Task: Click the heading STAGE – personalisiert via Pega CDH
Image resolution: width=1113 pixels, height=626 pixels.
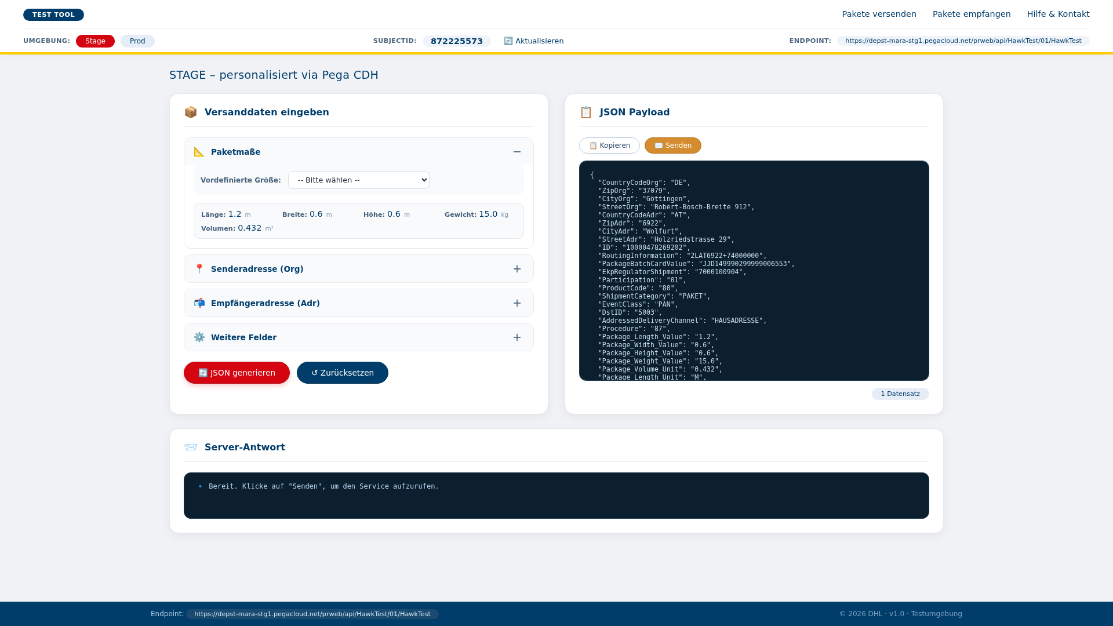Action: (x=274, y=75)
